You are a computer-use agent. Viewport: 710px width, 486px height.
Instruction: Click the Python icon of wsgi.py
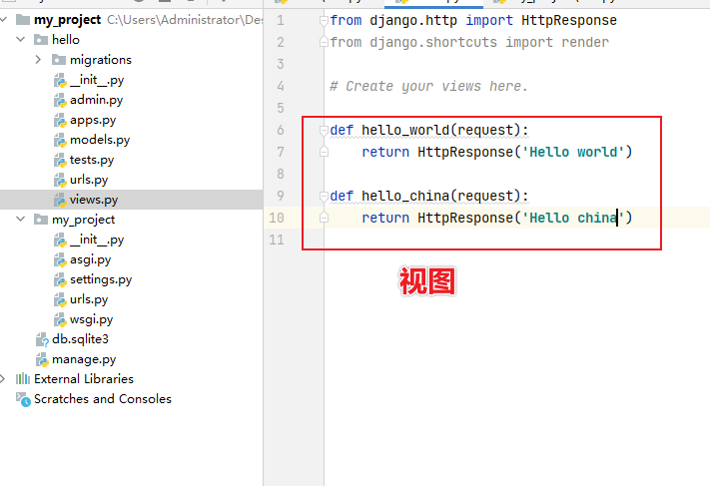click(60, 319)
